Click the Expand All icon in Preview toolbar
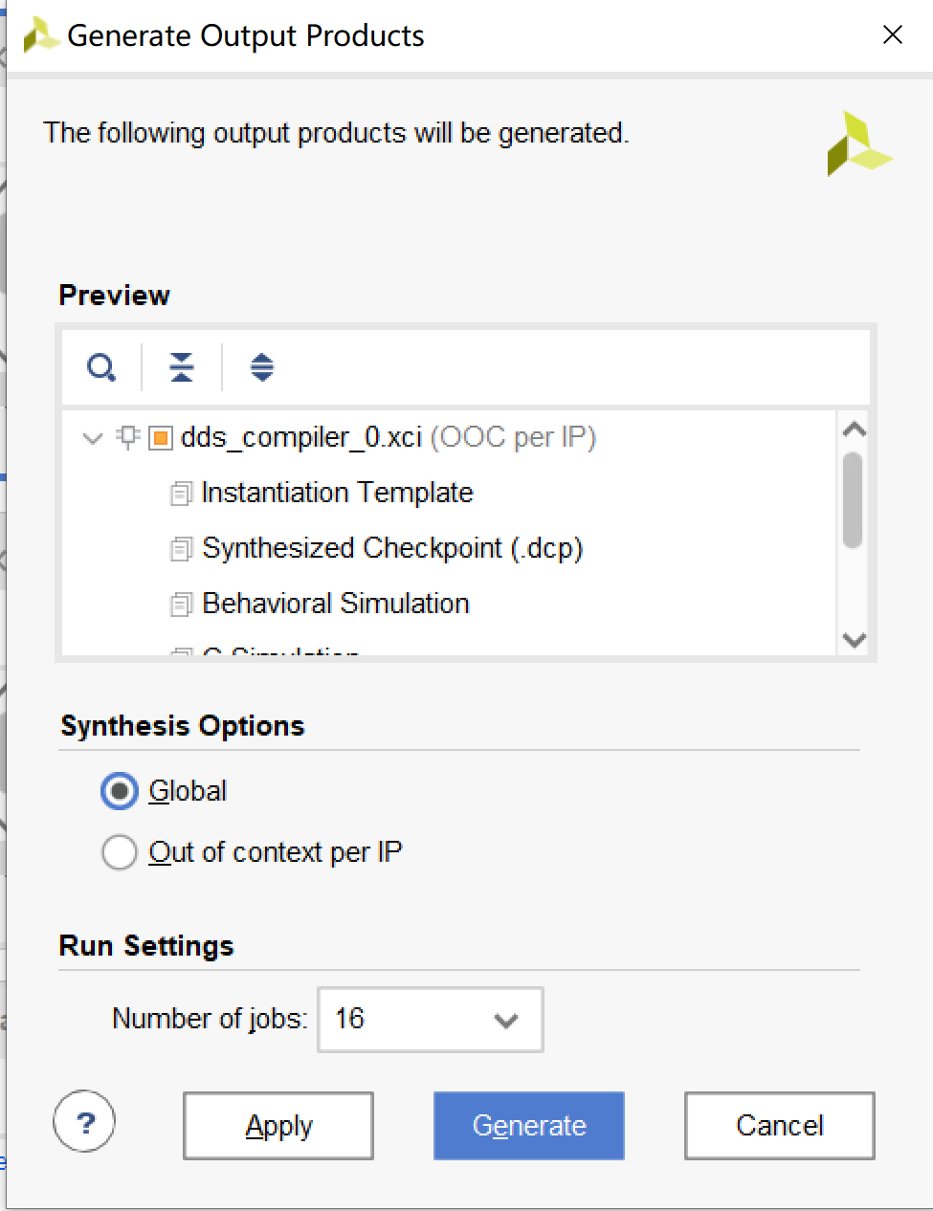 point(261,367)
